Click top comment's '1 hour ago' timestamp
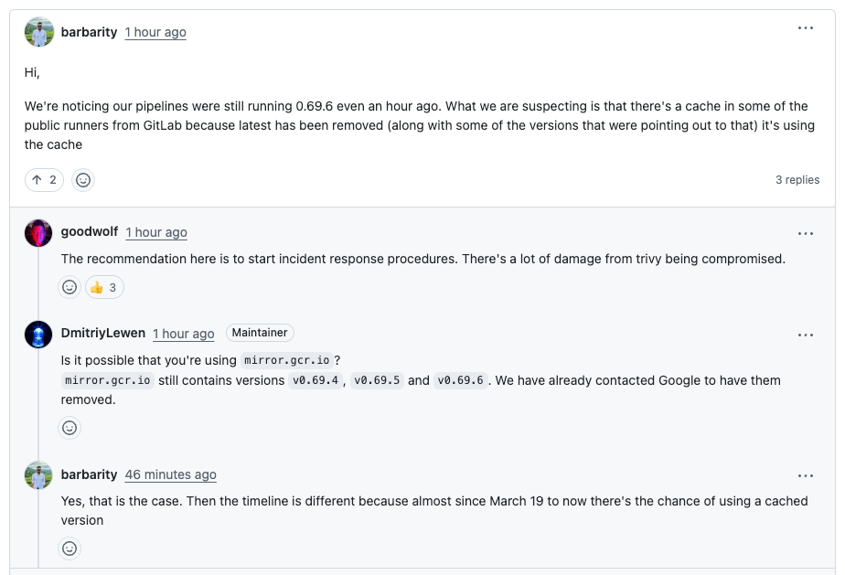845x575 pixels. pos(155,32)
